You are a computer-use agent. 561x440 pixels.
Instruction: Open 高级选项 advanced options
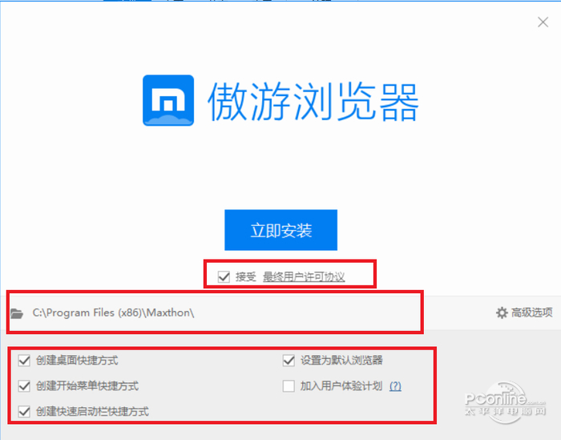click(x=524, y=313)
